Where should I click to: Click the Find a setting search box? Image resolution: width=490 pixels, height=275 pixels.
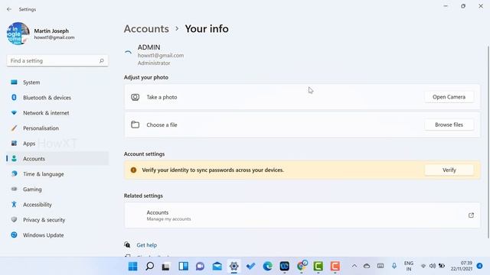[57, 61]
